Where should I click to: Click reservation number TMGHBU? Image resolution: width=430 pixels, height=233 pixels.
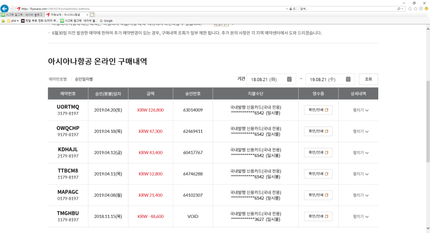point(68,214)
